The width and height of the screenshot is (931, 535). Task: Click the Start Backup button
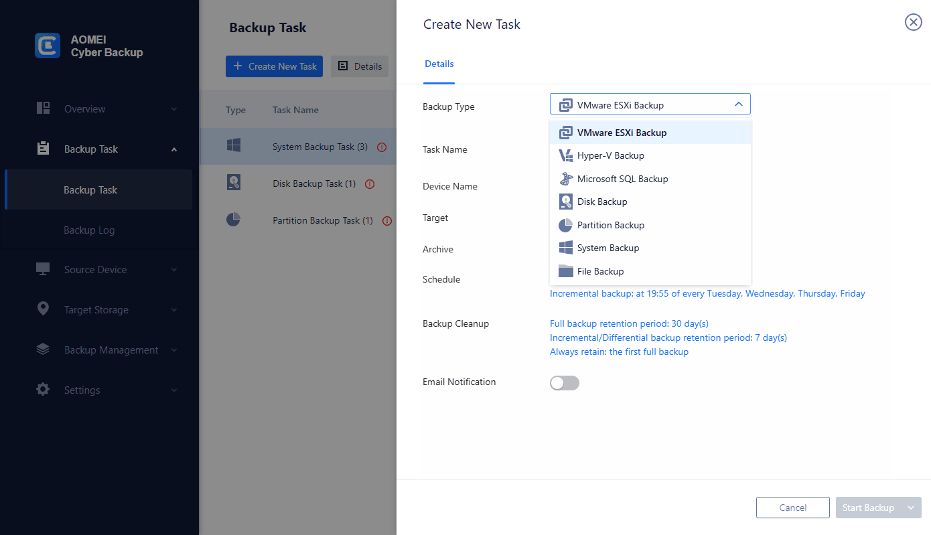(x=868, y=508)
